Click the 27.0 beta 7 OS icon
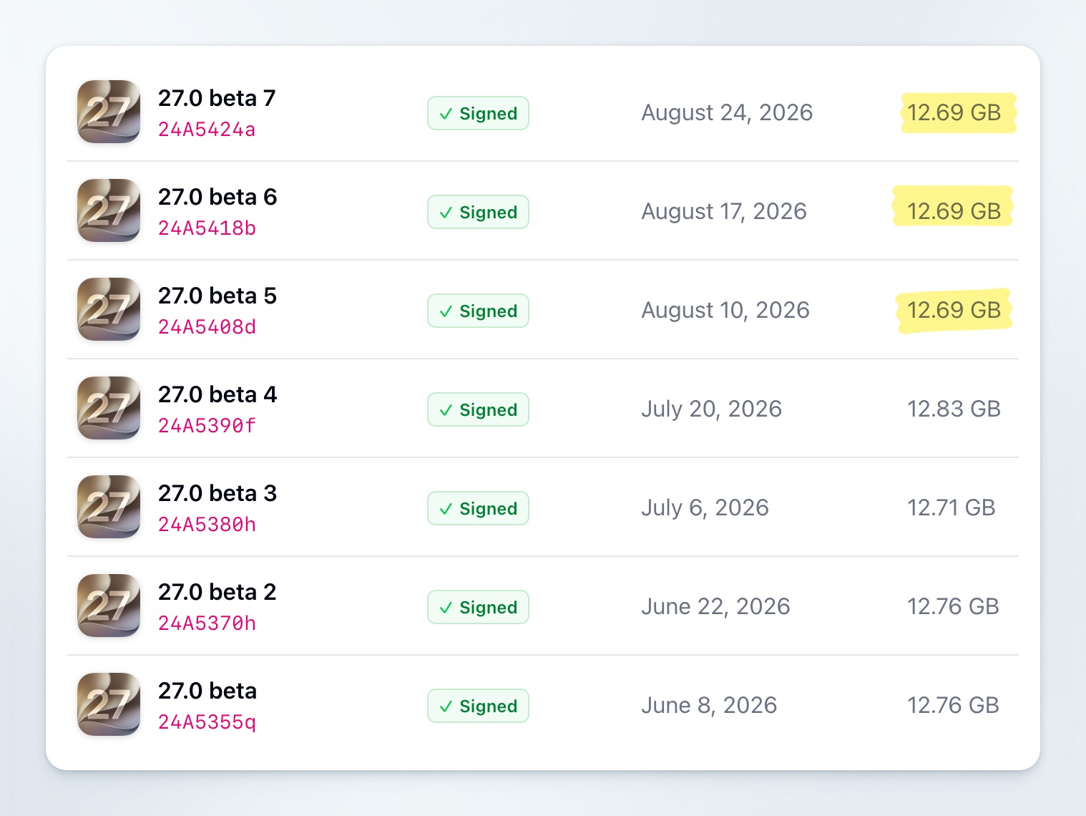The height and width of the screenshot is (816, 1086). [x=109, y=112]
